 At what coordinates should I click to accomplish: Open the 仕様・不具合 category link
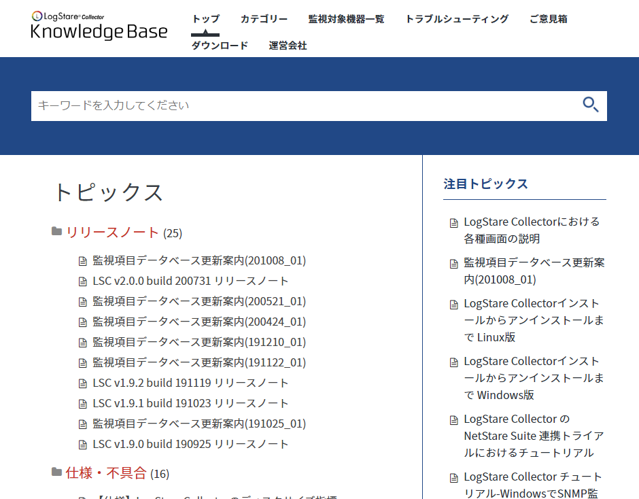pyautogui.click(x=106, y=473)
